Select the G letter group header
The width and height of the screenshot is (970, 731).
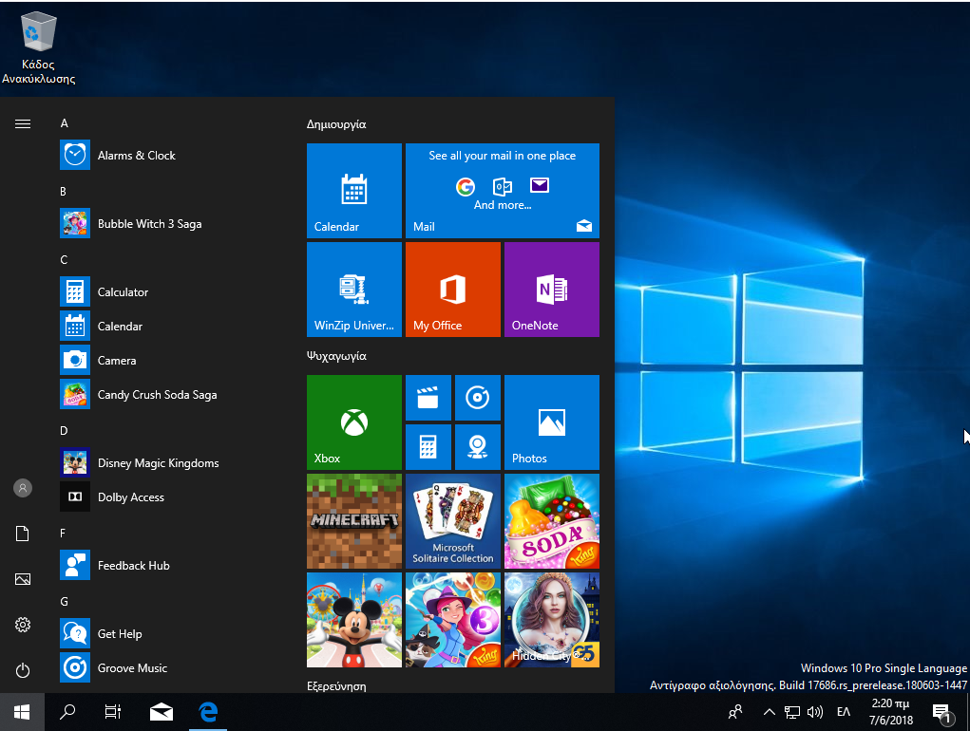coord(64,601)
